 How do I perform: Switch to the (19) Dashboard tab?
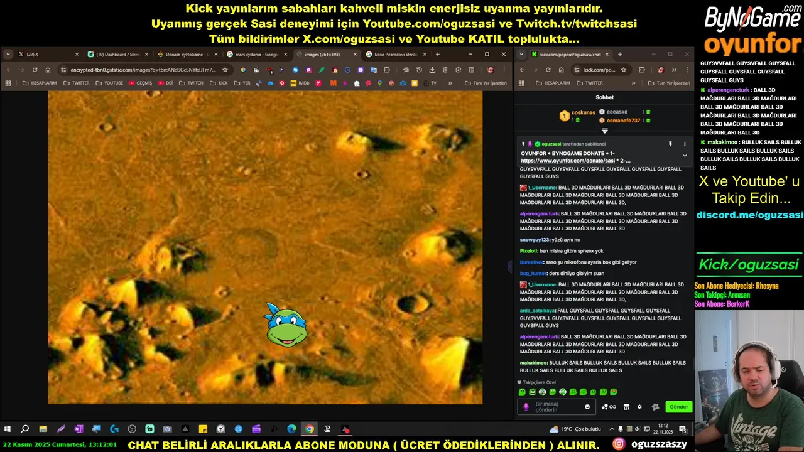117,55
